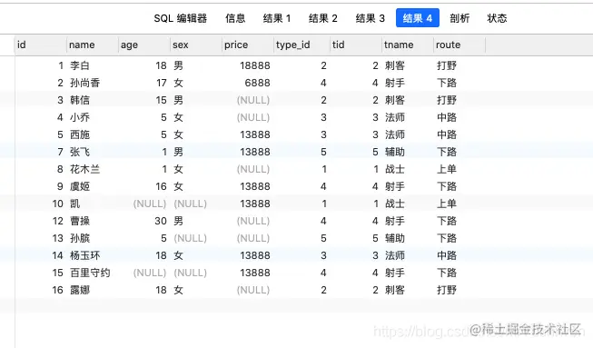The image size is (593, 348).
Task: Click tname 射手 in 虞姬 row
Action: pyautogui.click(x=395, y=186)
